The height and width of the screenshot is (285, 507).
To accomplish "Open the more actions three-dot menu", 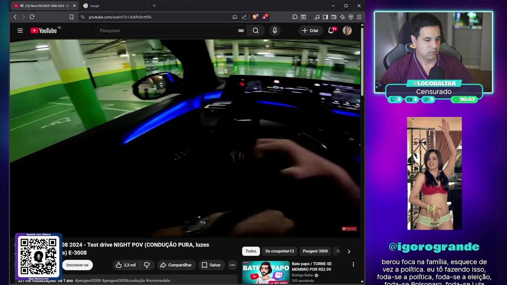I will tap(233, 265).
